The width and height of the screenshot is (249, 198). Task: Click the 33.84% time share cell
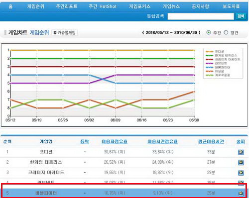[x=163, y=152]
